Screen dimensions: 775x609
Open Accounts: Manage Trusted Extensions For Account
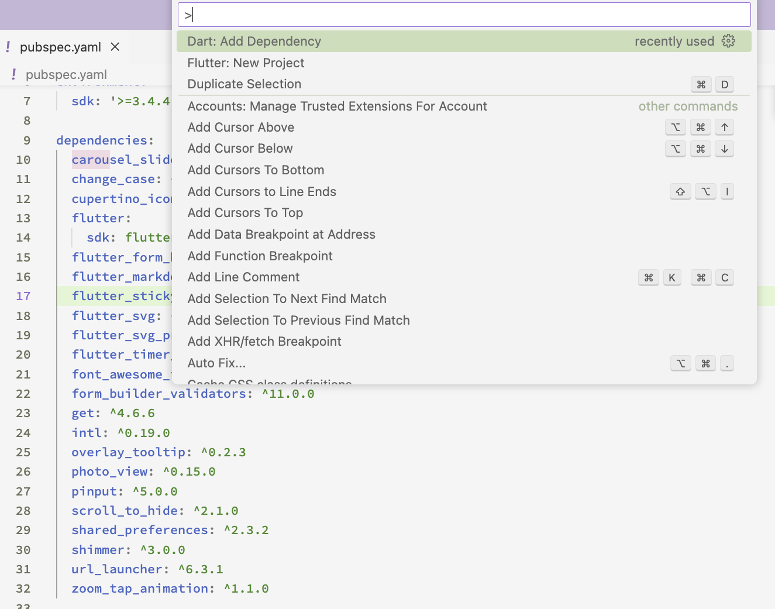point(337,106)
